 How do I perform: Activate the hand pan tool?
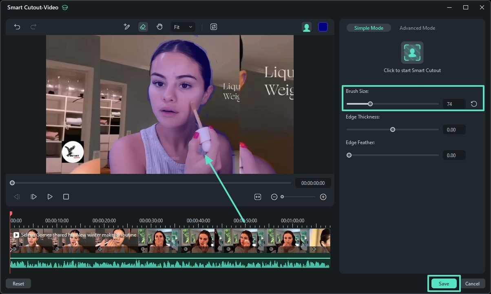pos(159,27)
